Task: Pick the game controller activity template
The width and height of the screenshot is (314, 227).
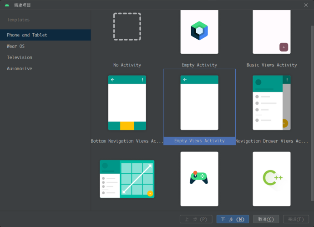Action: pyautogui.click(x=199, y=179)
